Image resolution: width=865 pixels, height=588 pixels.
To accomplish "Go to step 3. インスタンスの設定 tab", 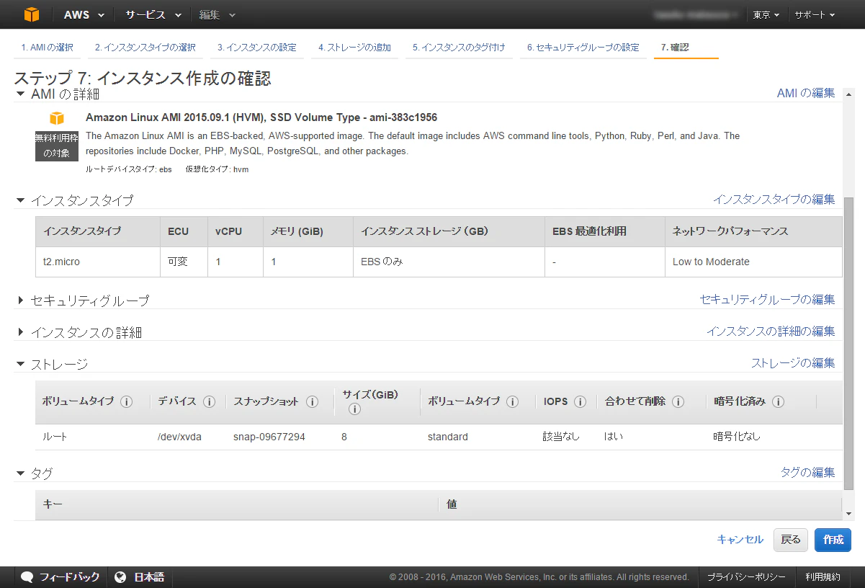I will pos(256,48).
